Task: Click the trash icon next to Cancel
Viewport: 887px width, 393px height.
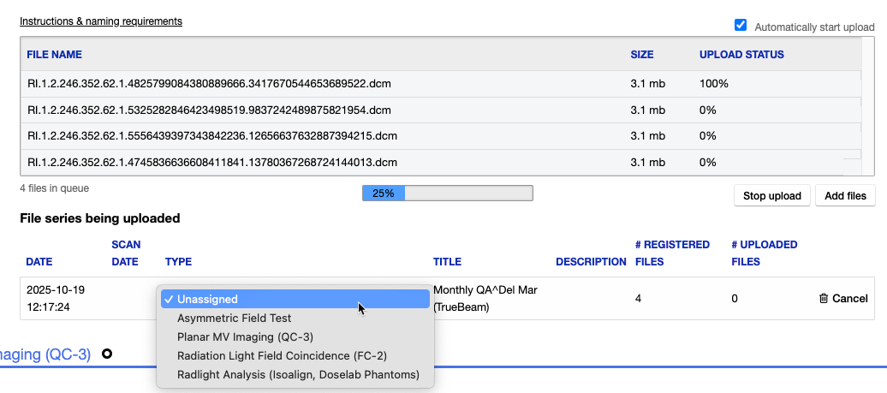Action: [823, 299]
